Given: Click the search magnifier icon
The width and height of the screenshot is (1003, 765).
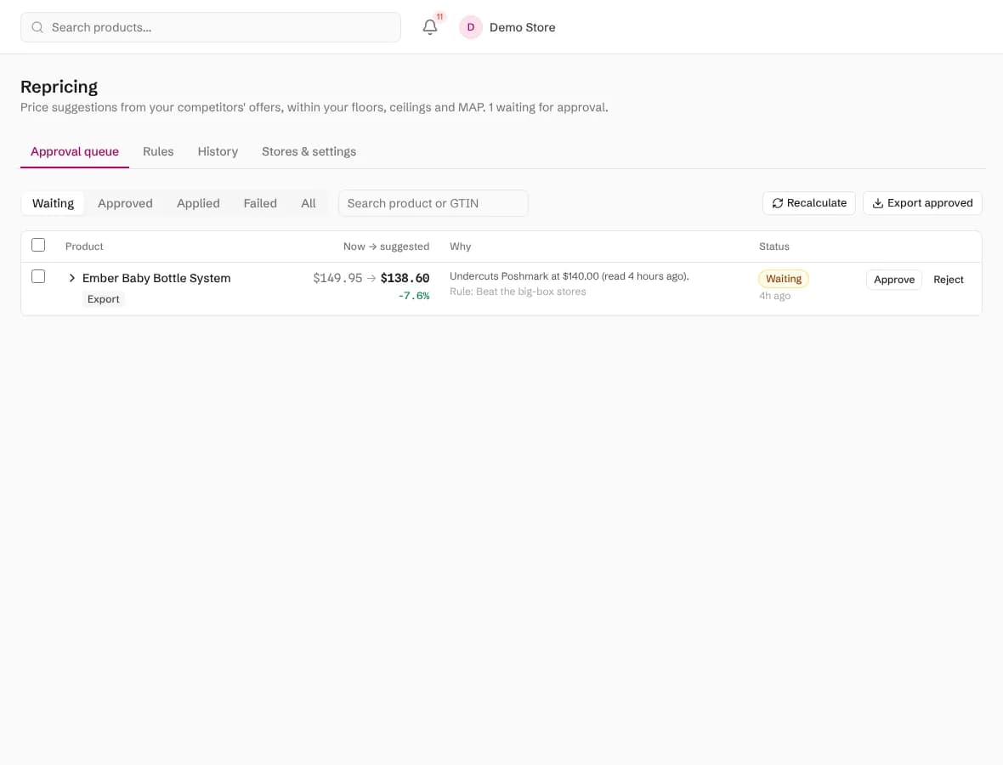Looking at the screenshot, I should [x=37, y=27].
